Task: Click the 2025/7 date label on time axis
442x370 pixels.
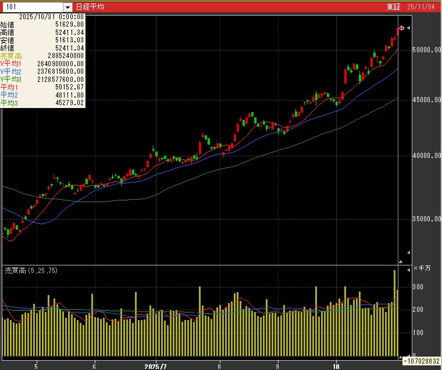Action: tap(155, 366)
